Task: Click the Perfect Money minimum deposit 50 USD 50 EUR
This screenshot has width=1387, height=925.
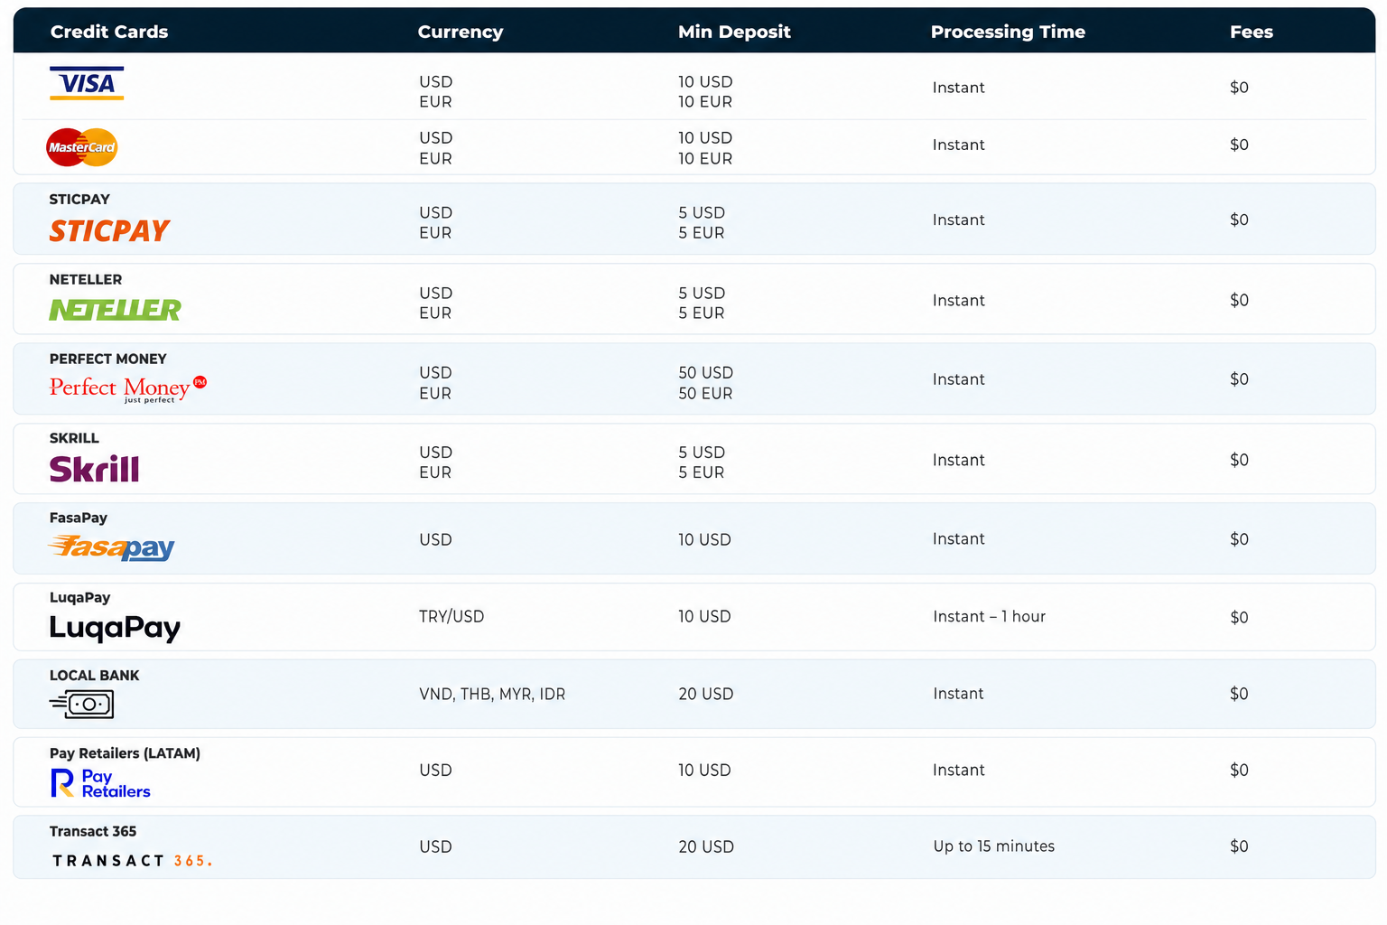Action: (x=705, y=383)
